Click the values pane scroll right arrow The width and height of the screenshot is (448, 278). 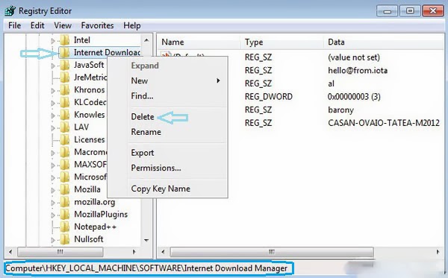click(x=438, y=252)
